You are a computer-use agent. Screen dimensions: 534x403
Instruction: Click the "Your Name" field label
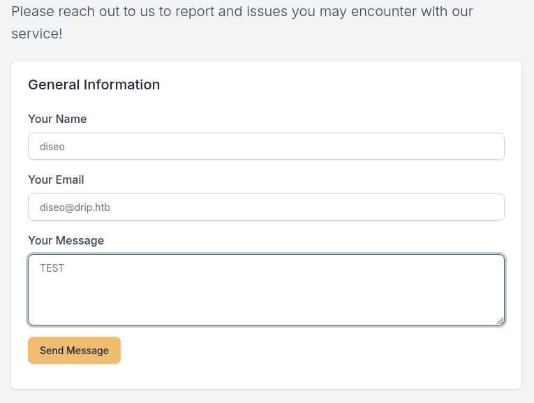(57, 119)
